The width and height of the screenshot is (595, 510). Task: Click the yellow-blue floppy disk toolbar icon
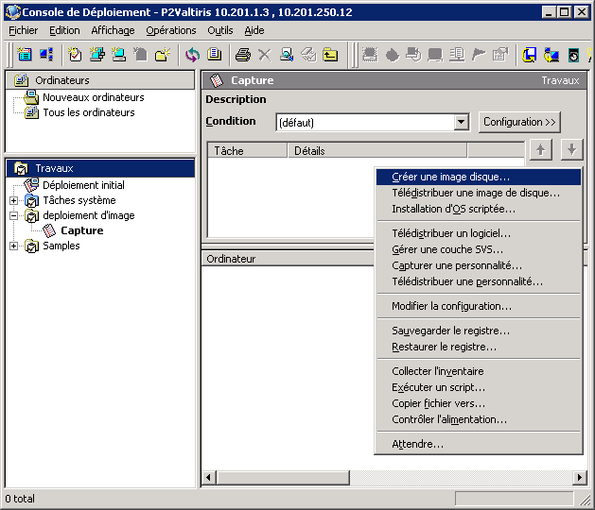click(529, 55)
